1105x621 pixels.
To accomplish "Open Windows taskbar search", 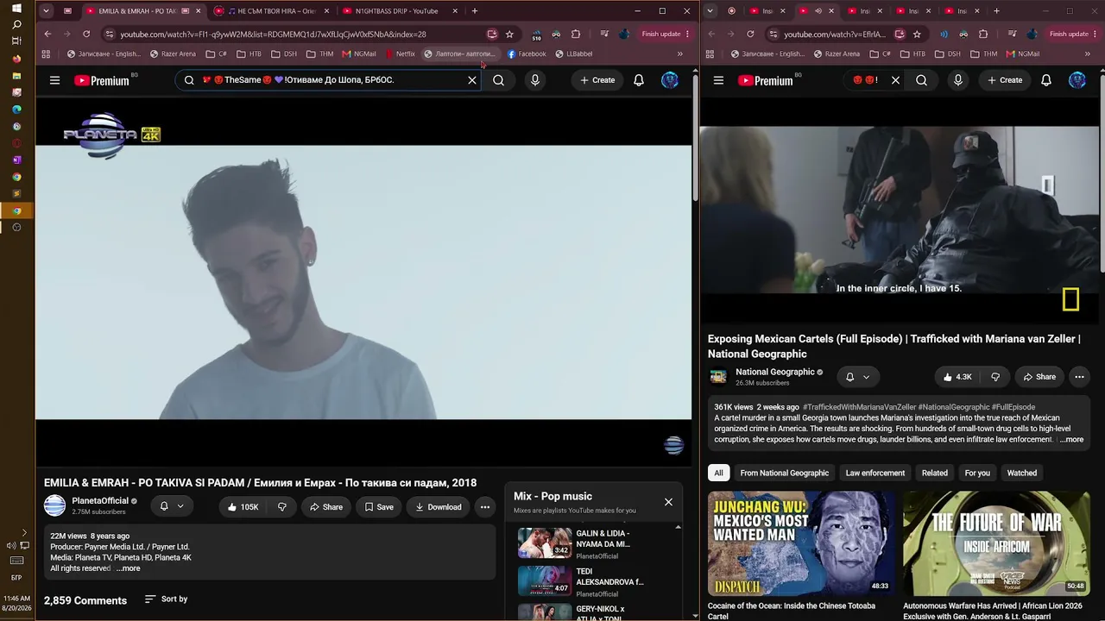I will 16,25.
